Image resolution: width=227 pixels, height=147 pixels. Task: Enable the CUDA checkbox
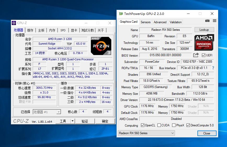(159, 125)
